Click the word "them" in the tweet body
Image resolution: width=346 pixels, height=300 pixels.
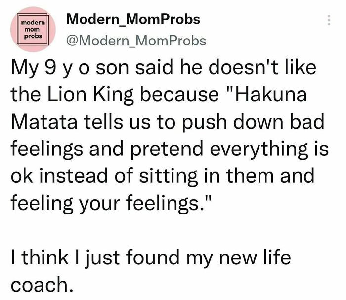[250, 175]
